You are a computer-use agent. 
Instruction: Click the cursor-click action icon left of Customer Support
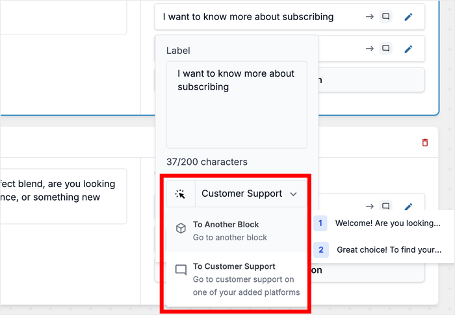181,194
